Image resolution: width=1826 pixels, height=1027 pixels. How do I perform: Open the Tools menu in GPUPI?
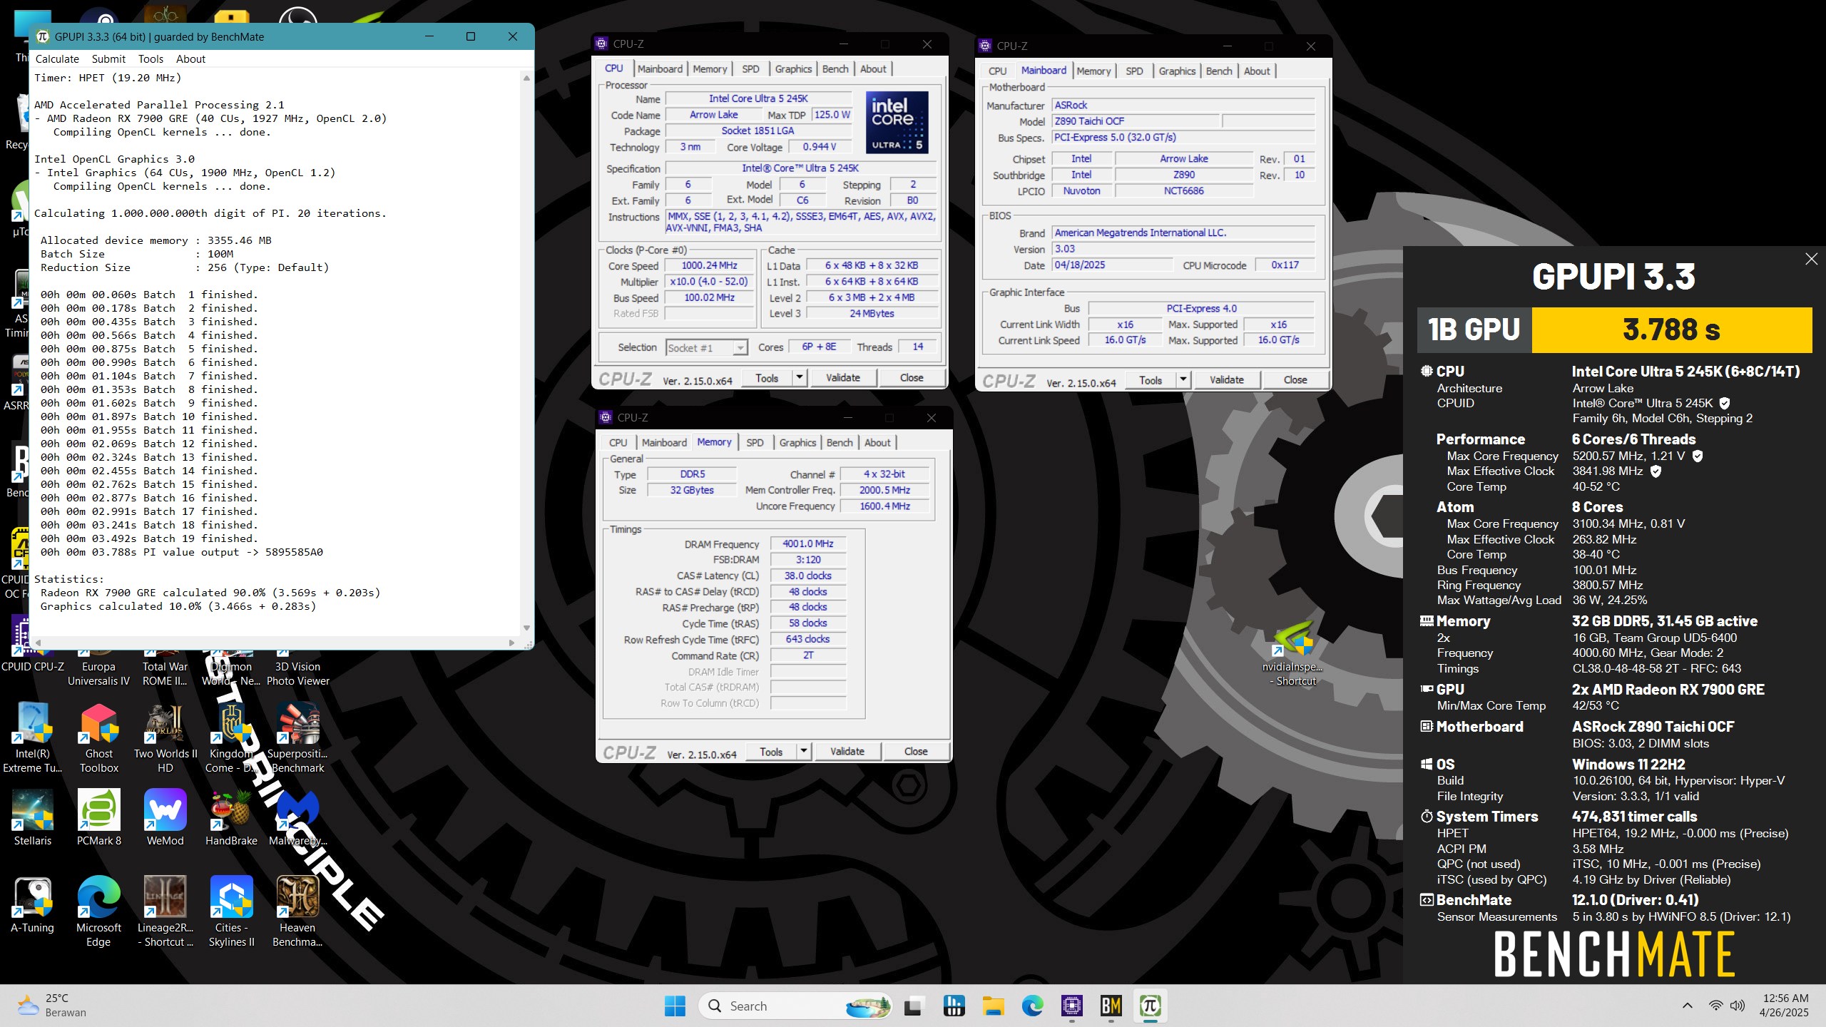click(151, 59)
